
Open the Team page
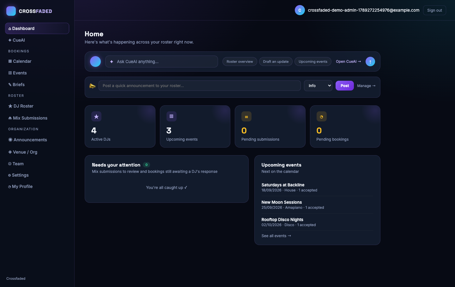pyautogui.click(x=37, y=164)
